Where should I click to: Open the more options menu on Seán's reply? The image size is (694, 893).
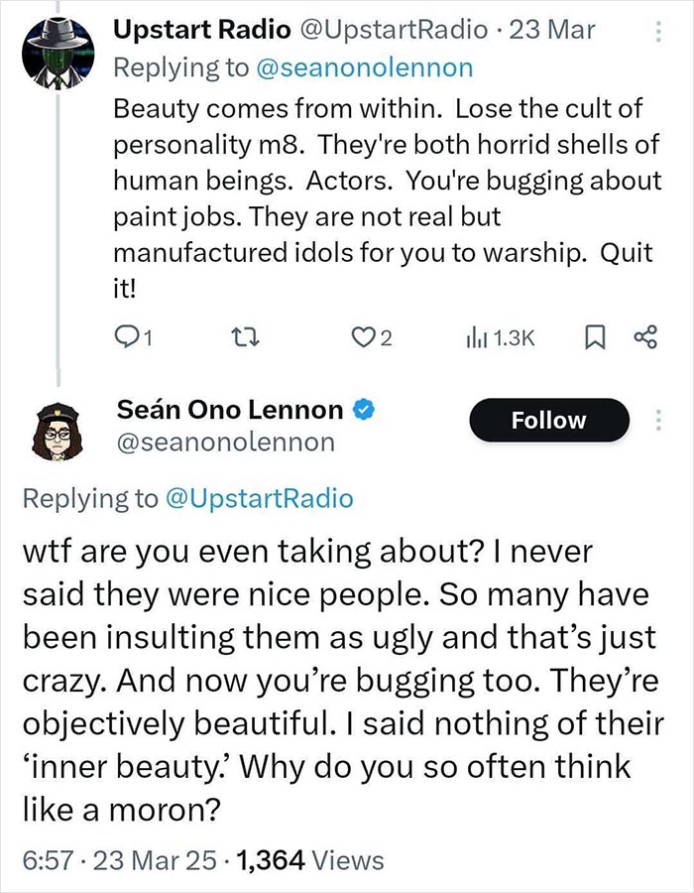pyautogui.click(x=660, y=420)
